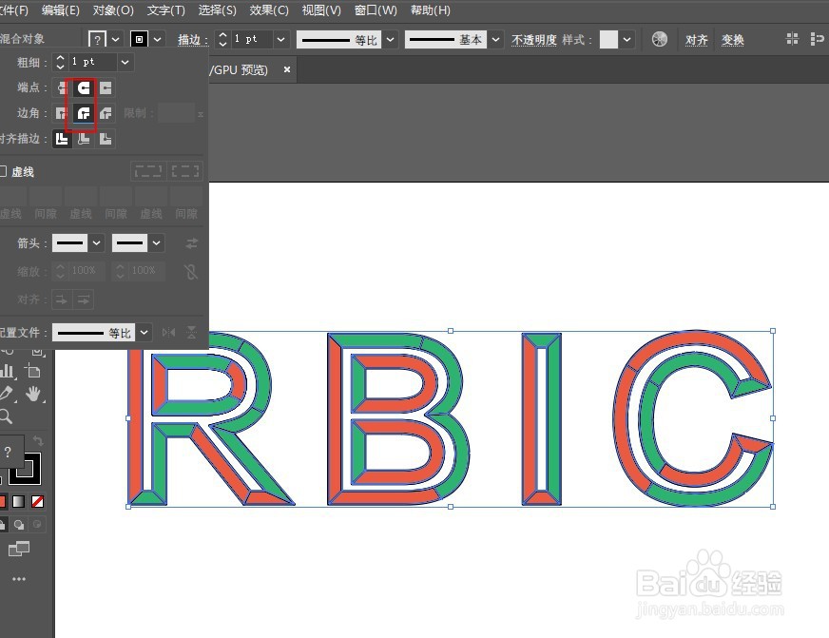Open Edit Toolbar three-dots icon
The image size is (829, 638).
click(x=19, y=579)
